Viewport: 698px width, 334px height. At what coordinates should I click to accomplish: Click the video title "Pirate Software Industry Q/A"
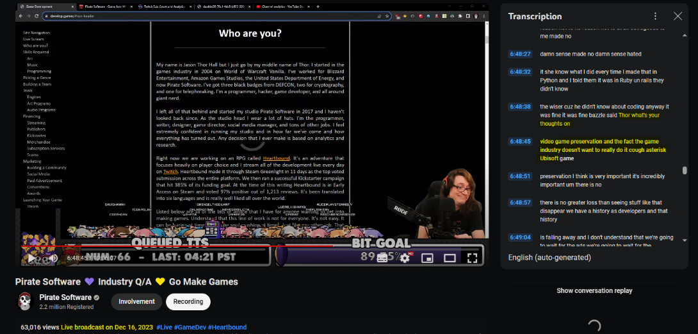[126, 282]
